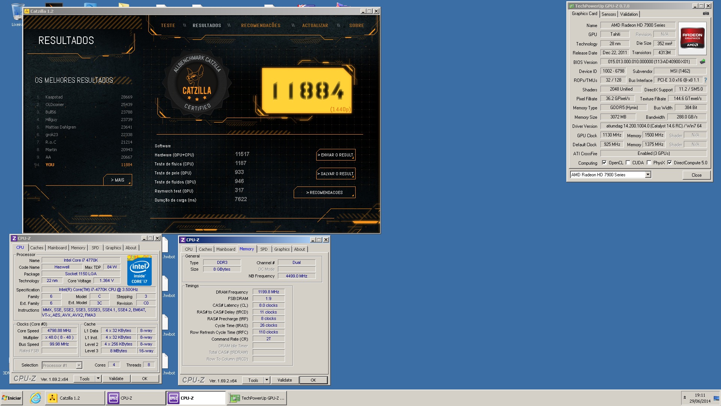
Task: Click the 11884 score display
Action: [x=307, y=90]
